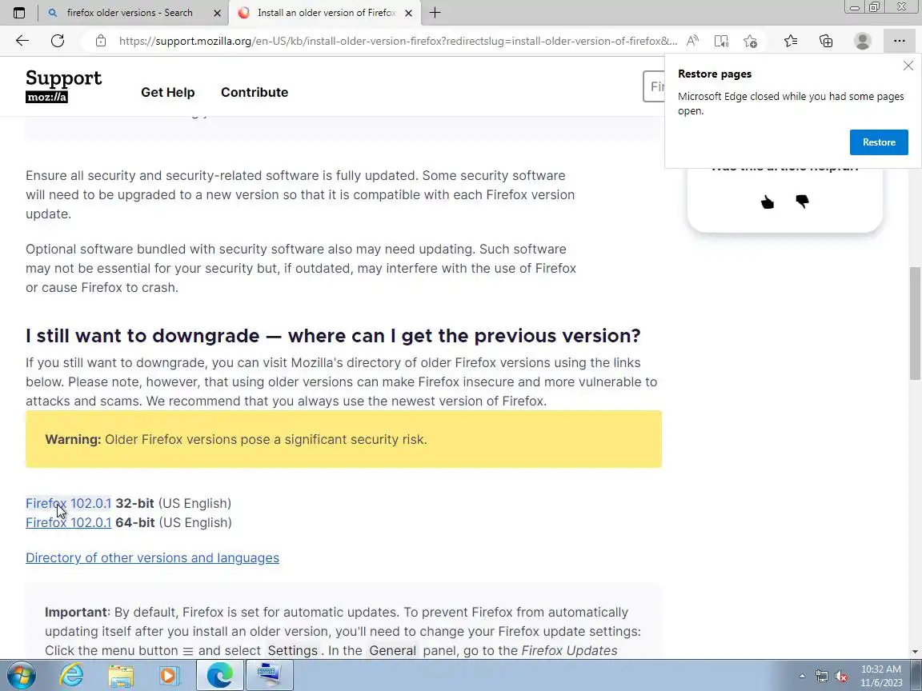Reload the page with Refresh icon

pyautogui.click(x=58, y=41)
